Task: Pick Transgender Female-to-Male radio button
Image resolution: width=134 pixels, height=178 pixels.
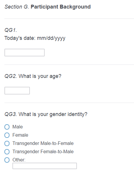Action: tap(7, 152)
